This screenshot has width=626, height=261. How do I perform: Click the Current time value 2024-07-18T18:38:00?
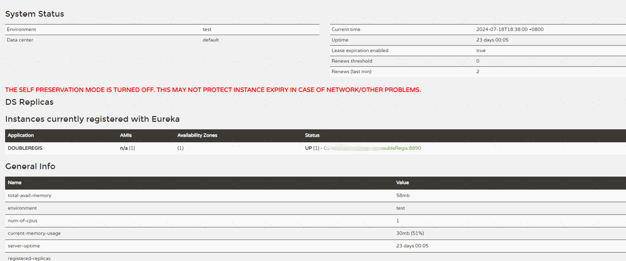510,29
